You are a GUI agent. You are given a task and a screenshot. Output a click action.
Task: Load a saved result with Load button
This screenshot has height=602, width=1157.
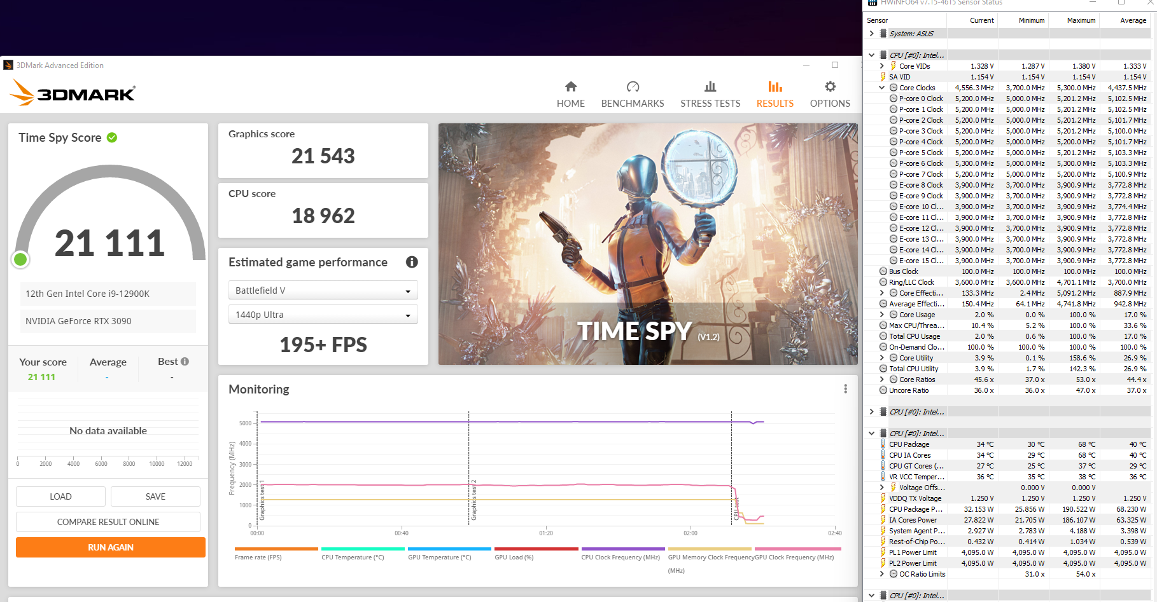click(x=60, y=496)
